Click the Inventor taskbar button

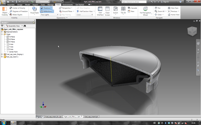click(13, 123)
